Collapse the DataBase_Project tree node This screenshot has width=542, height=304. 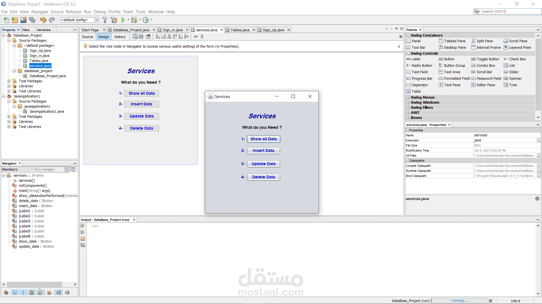4,35
